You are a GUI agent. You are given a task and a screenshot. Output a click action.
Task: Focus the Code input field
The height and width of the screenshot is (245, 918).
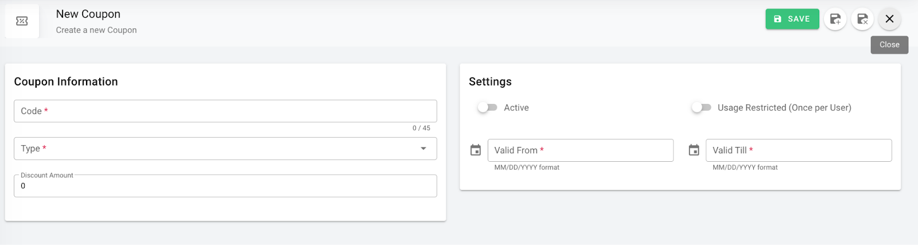(x=225, y=111)
